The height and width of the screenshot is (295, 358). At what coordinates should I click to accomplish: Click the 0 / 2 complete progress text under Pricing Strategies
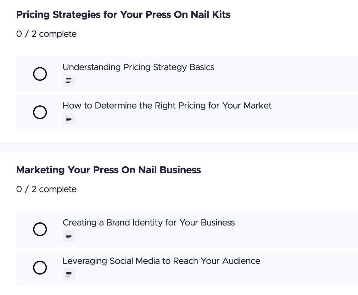pos(46,34)
